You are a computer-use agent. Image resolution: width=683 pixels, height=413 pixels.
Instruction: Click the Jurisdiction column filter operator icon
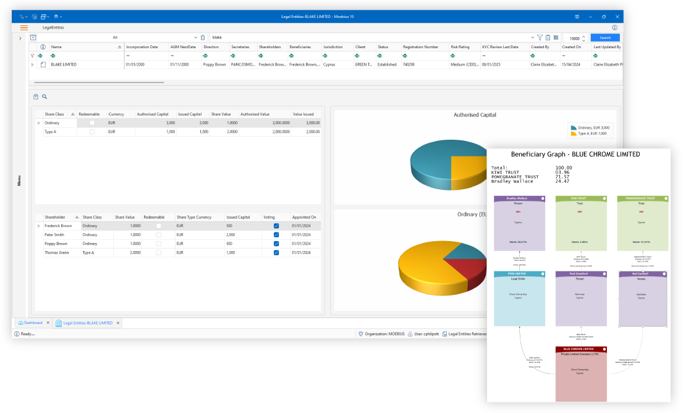point(325,56)
